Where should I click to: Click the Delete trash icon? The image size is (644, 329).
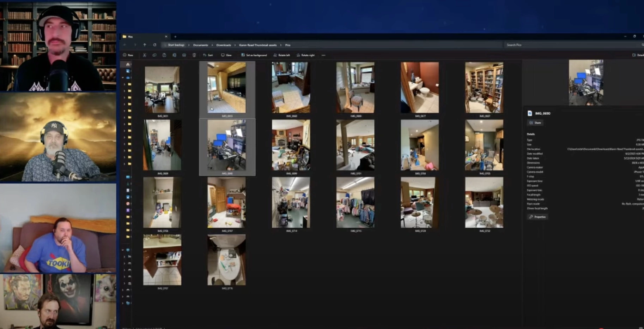click(x=194, y=55)
